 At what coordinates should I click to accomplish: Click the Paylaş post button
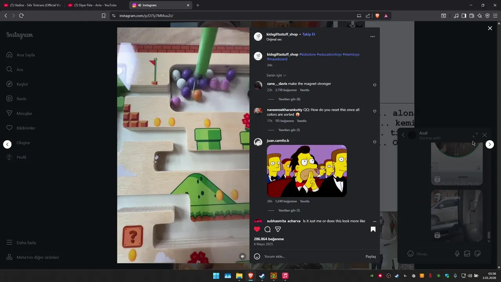tap(371, 257)
